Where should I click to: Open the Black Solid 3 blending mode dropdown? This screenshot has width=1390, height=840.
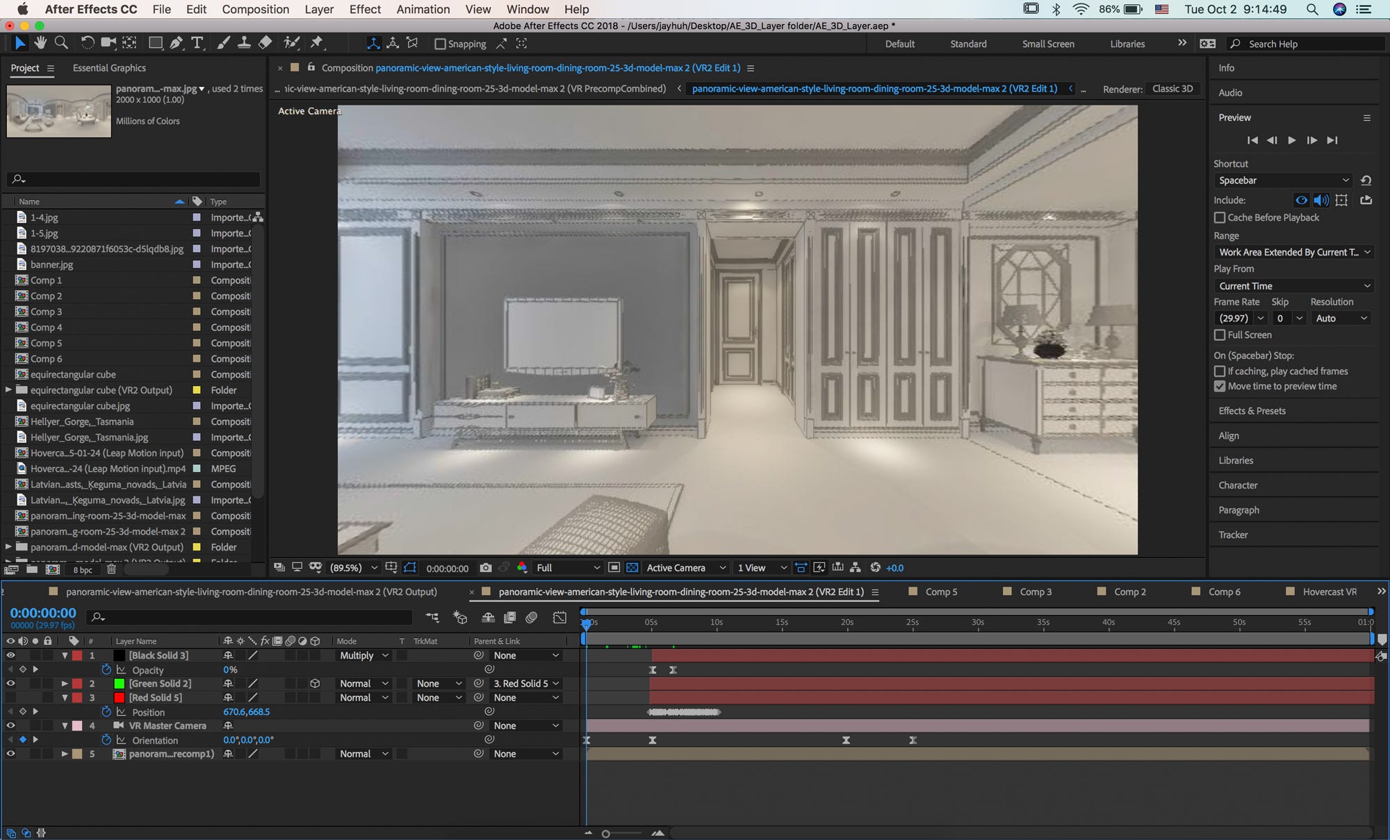pos(364,655)
